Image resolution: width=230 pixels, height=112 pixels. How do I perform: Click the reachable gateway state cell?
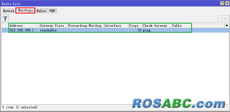click(x=53, y=30)
